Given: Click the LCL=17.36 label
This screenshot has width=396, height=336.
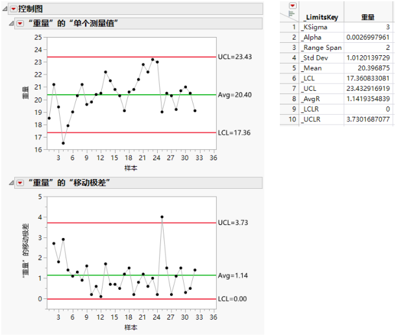Looking at the screenshot, I should [x=234, y=133].
